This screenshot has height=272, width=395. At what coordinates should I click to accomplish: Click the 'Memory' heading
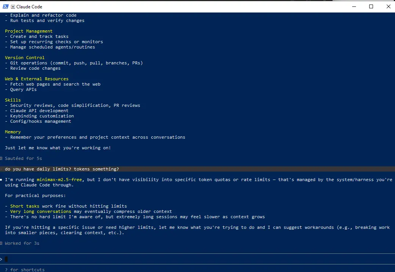click(x=13, y=132)
